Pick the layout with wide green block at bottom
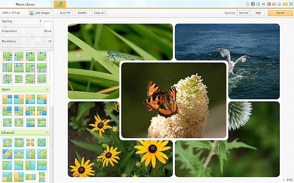The height and width of the screenshot is (183, 294). pyautogui.click(x=19, y=67)
